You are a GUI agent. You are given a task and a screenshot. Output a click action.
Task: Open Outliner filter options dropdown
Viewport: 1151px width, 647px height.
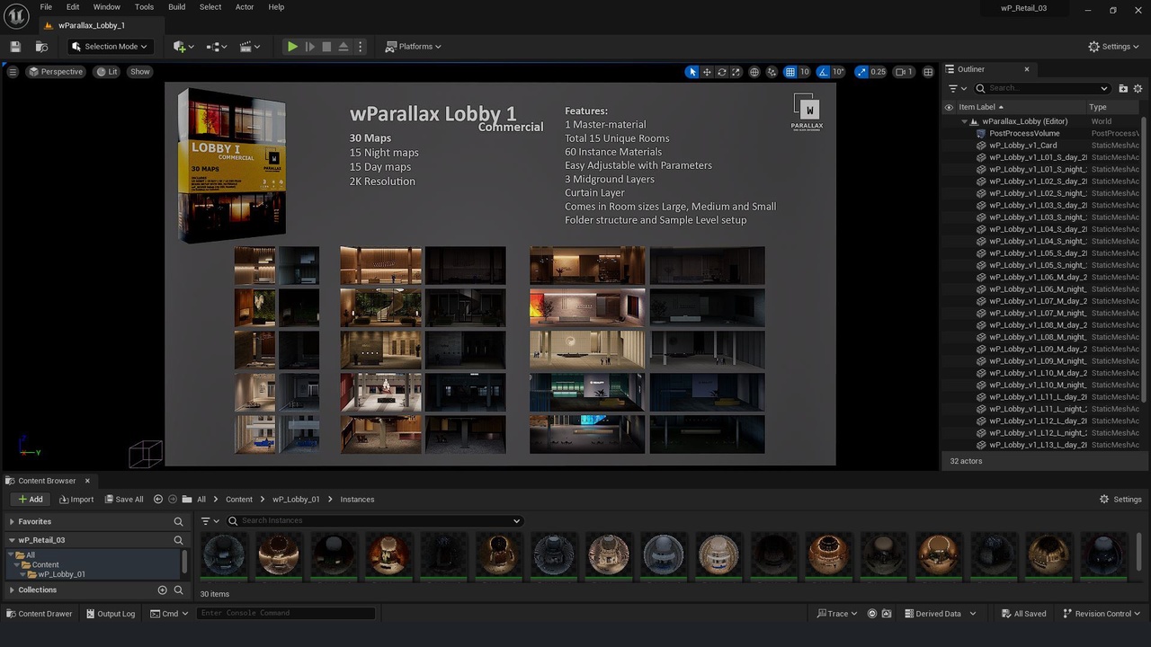958,88
